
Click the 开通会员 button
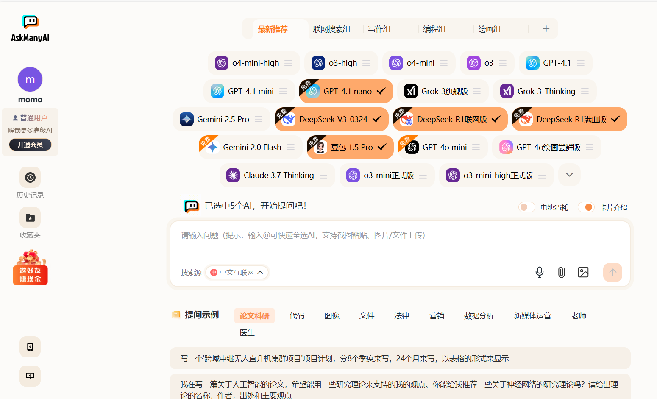tap(30, 145)
